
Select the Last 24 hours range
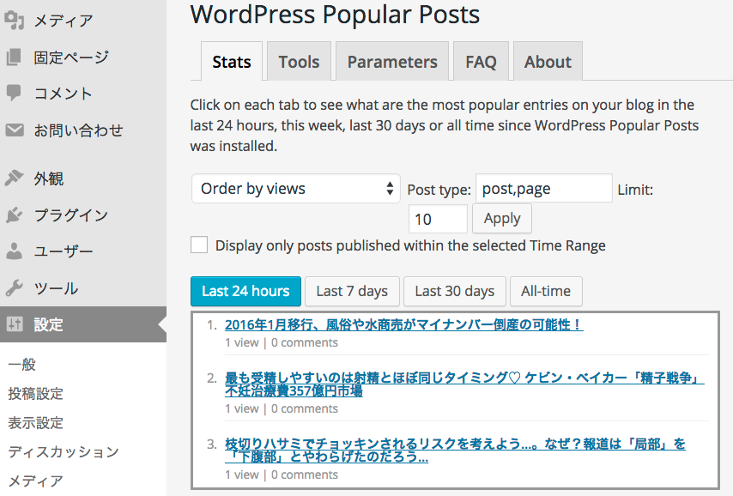click(x=245, y=291)
